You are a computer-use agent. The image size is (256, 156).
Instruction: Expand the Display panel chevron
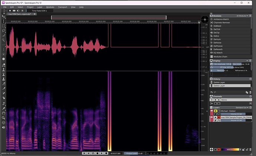[247, 61]
